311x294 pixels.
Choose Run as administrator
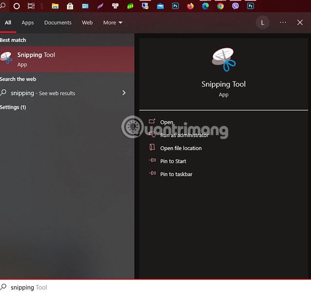click(184, 135)
